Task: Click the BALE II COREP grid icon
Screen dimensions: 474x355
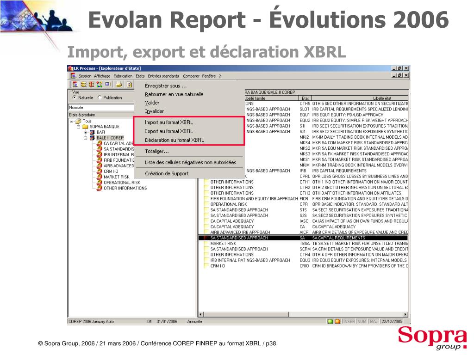Action: coord(92,138)
